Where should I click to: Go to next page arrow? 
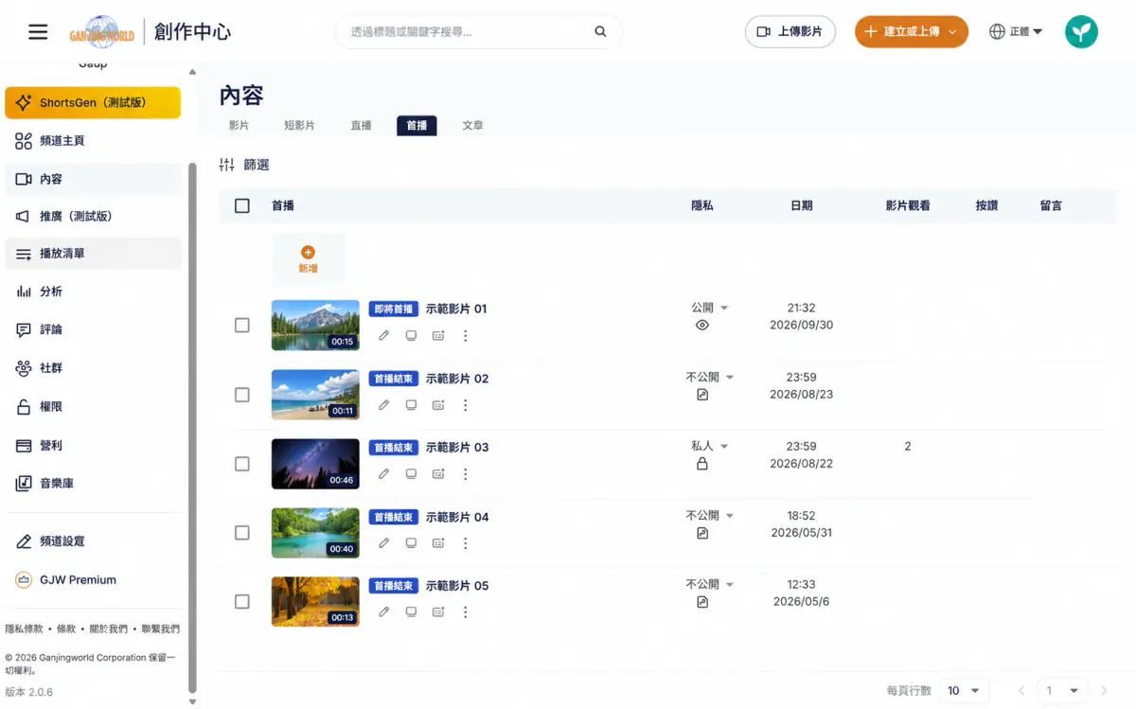[1104, 691]
